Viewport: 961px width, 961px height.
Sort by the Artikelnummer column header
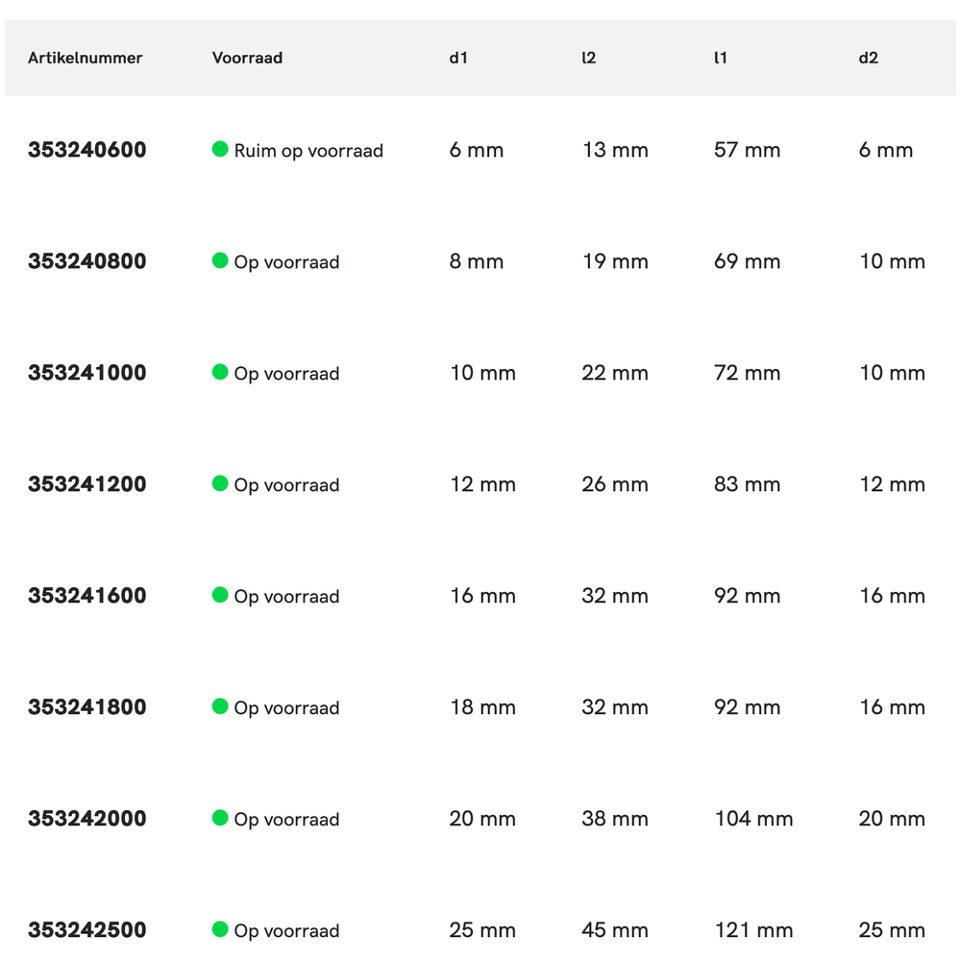coord(86,58)
